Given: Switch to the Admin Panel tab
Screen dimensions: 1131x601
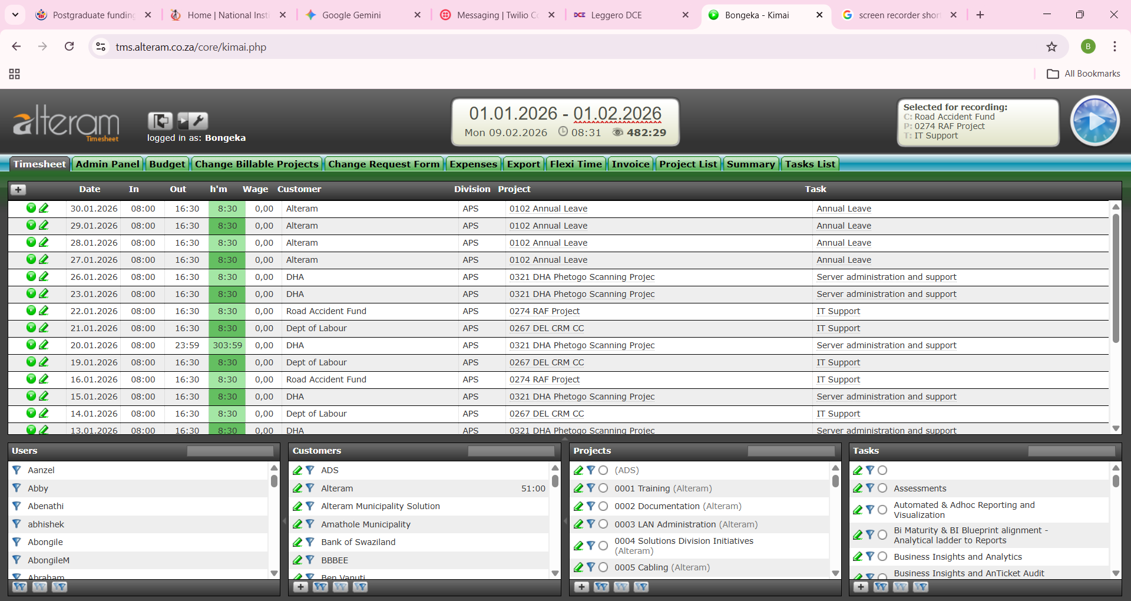Looking at the screenshot, I should tap(108, 164).
